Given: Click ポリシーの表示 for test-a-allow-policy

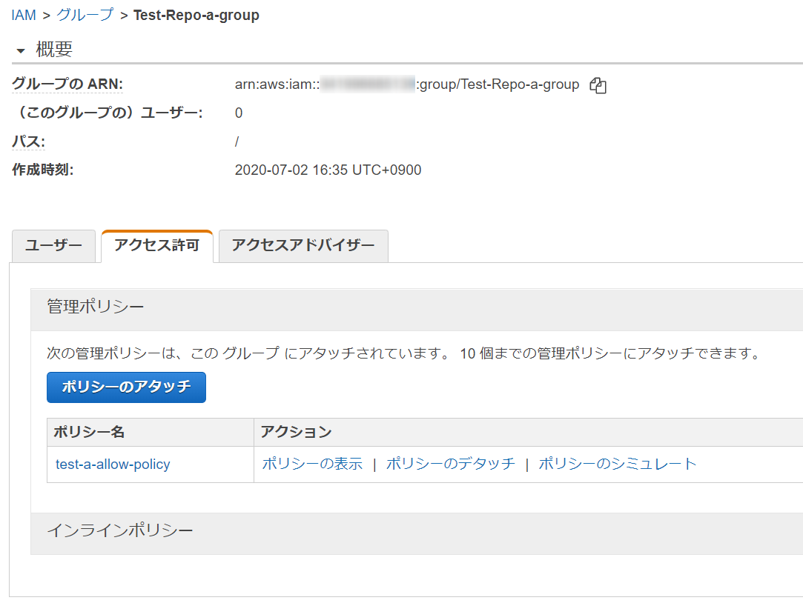Looking at the screenshot, I should pyautogui.click(x=312, y=465).
